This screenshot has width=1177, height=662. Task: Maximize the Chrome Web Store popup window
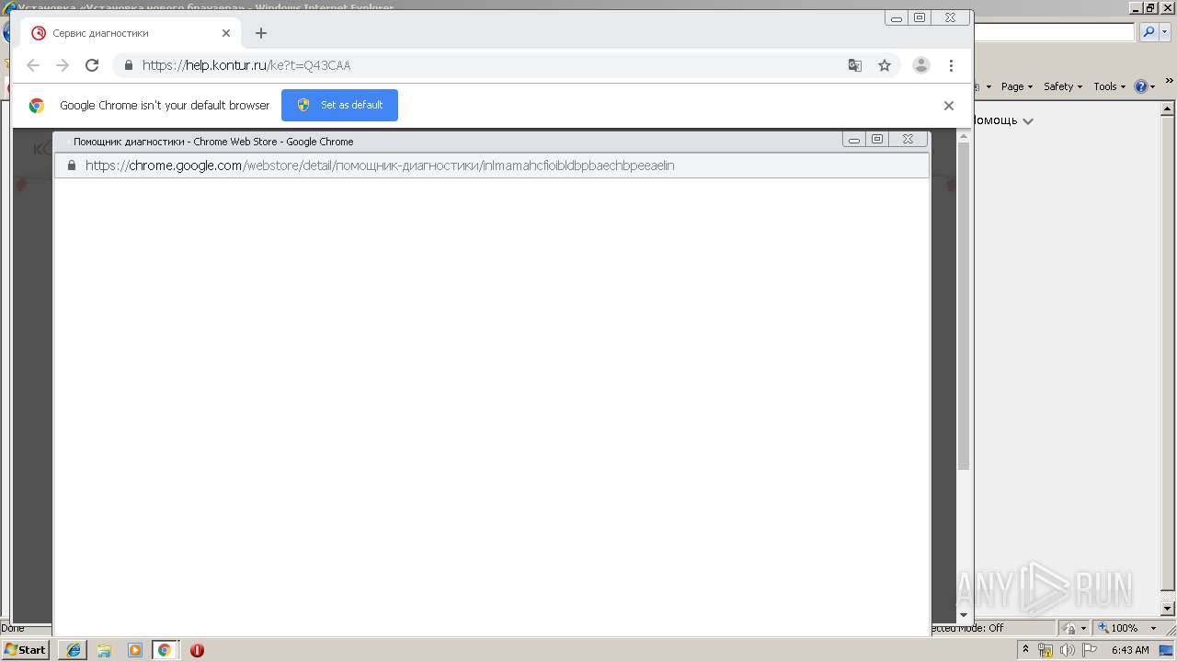point(877,139)
